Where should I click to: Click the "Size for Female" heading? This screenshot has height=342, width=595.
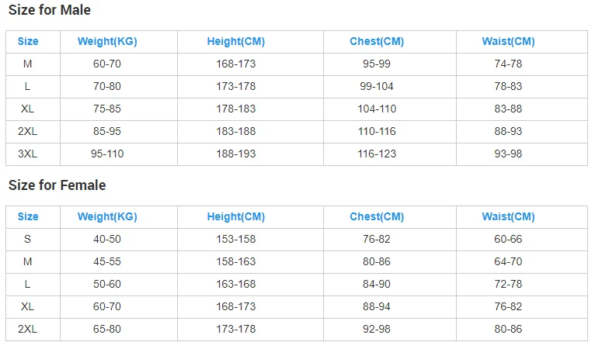pyautogui.click(x=57, y=185)
